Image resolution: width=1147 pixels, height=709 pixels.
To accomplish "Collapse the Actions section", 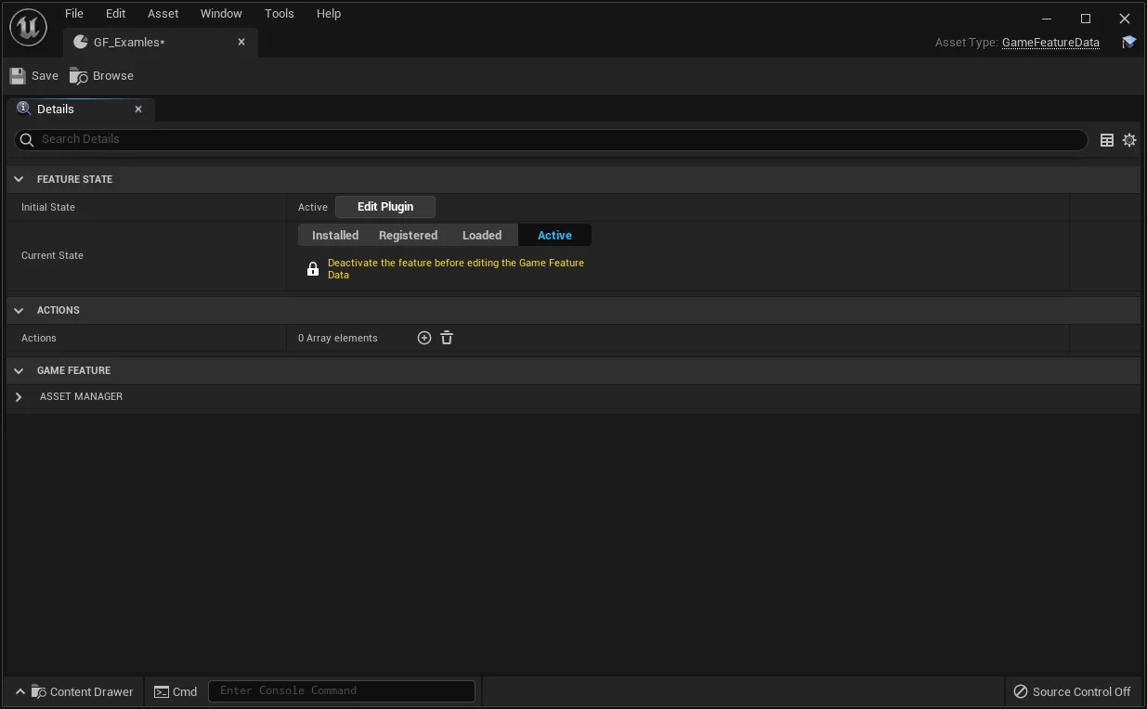I will click(x=19, y=310).
